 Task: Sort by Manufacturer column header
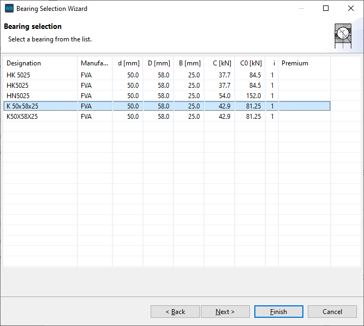(x=94, y=63)
